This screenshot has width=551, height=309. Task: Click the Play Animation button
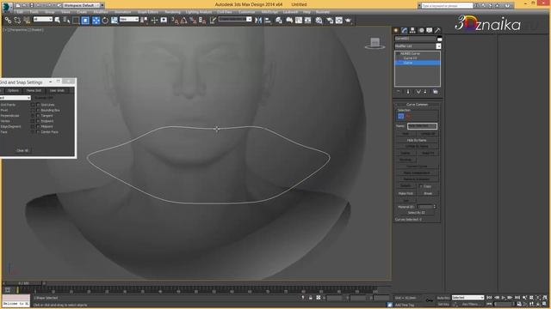503,298
